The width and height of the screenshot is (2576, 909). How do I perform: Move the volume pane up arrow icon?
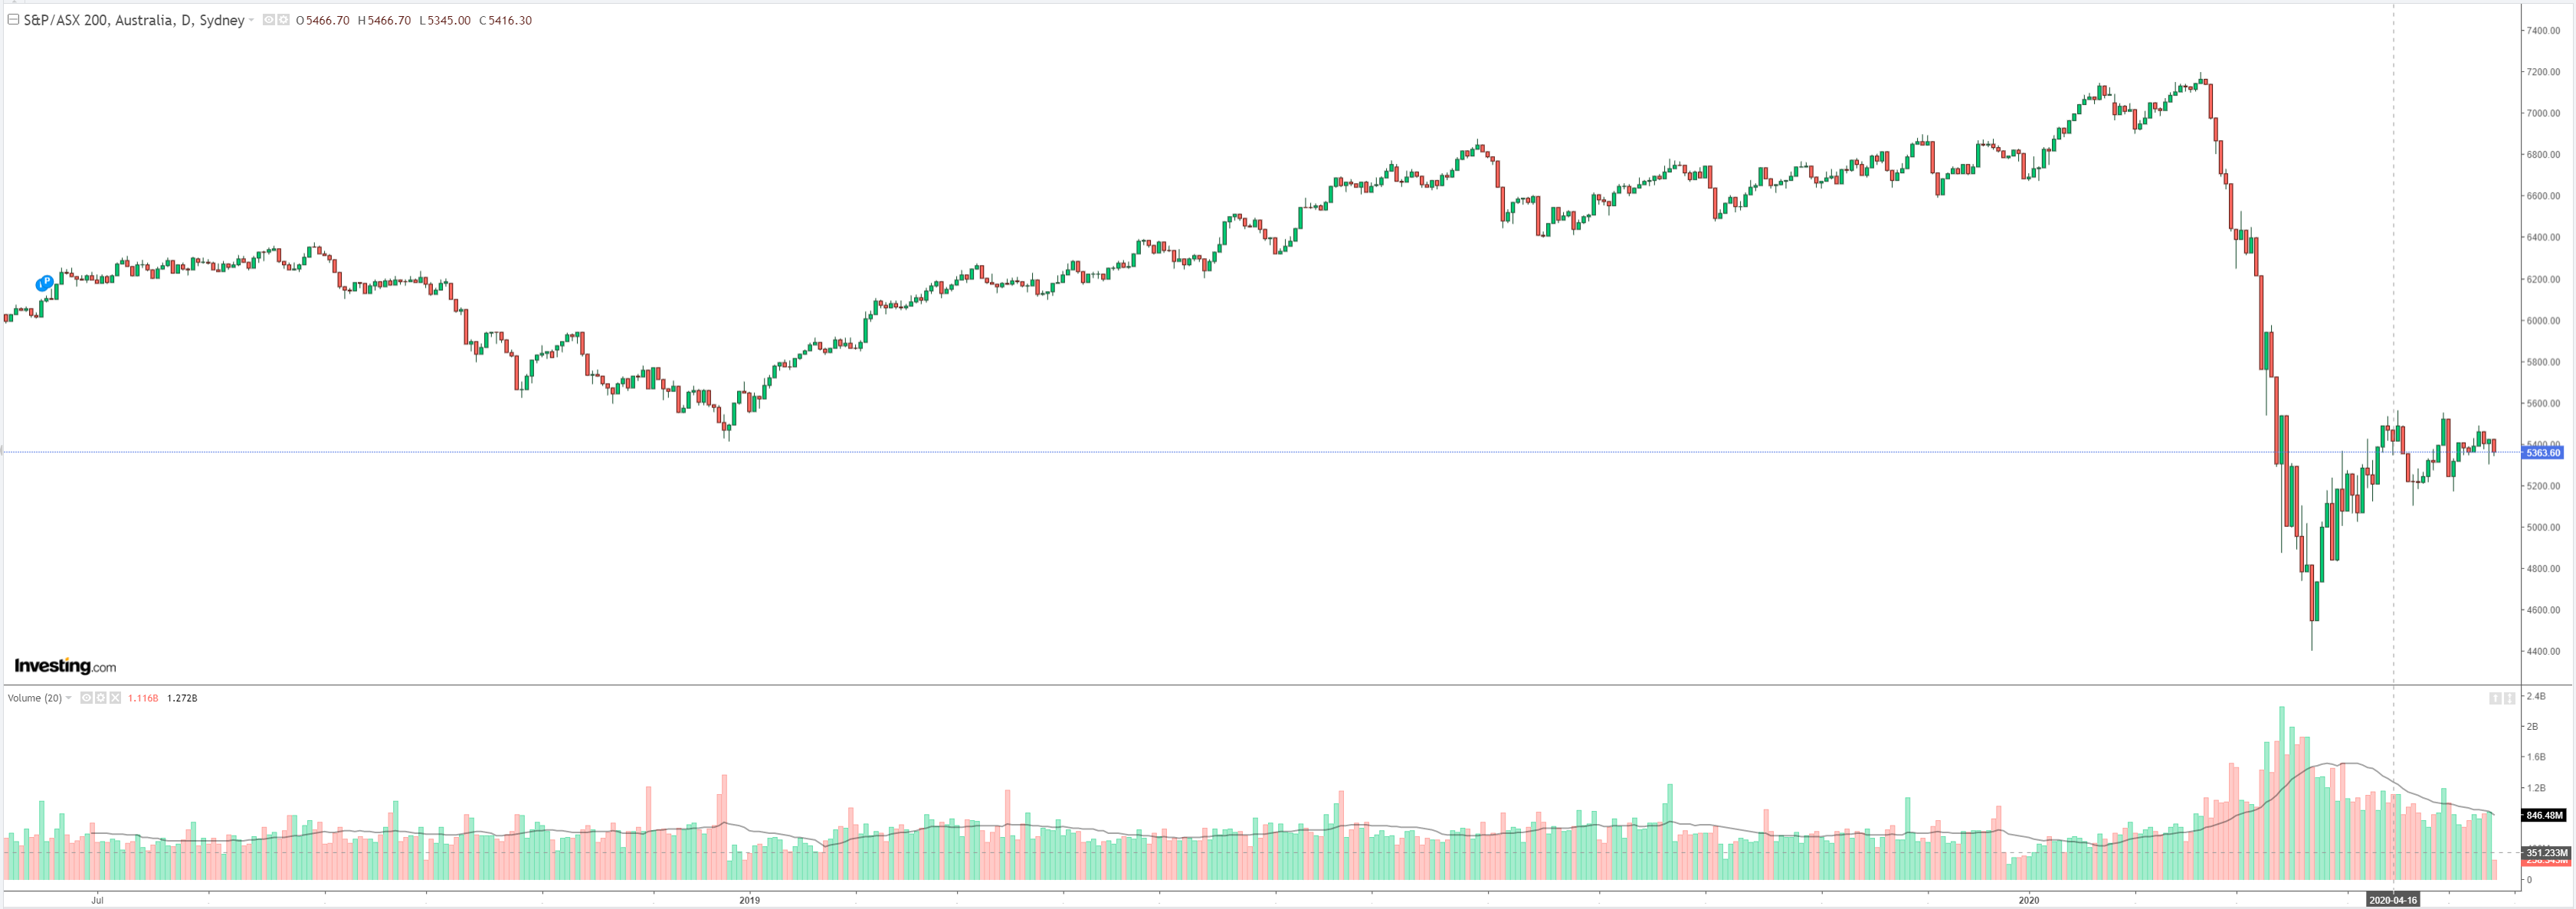[x=2495, y=698]
